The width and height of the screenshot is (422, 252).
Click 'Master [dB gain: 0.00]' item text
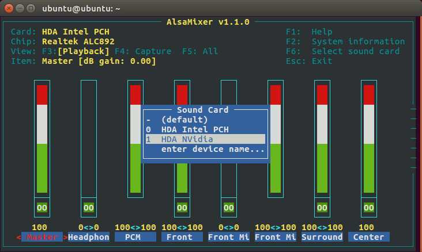pyautogui.click(x=99, y=61)
